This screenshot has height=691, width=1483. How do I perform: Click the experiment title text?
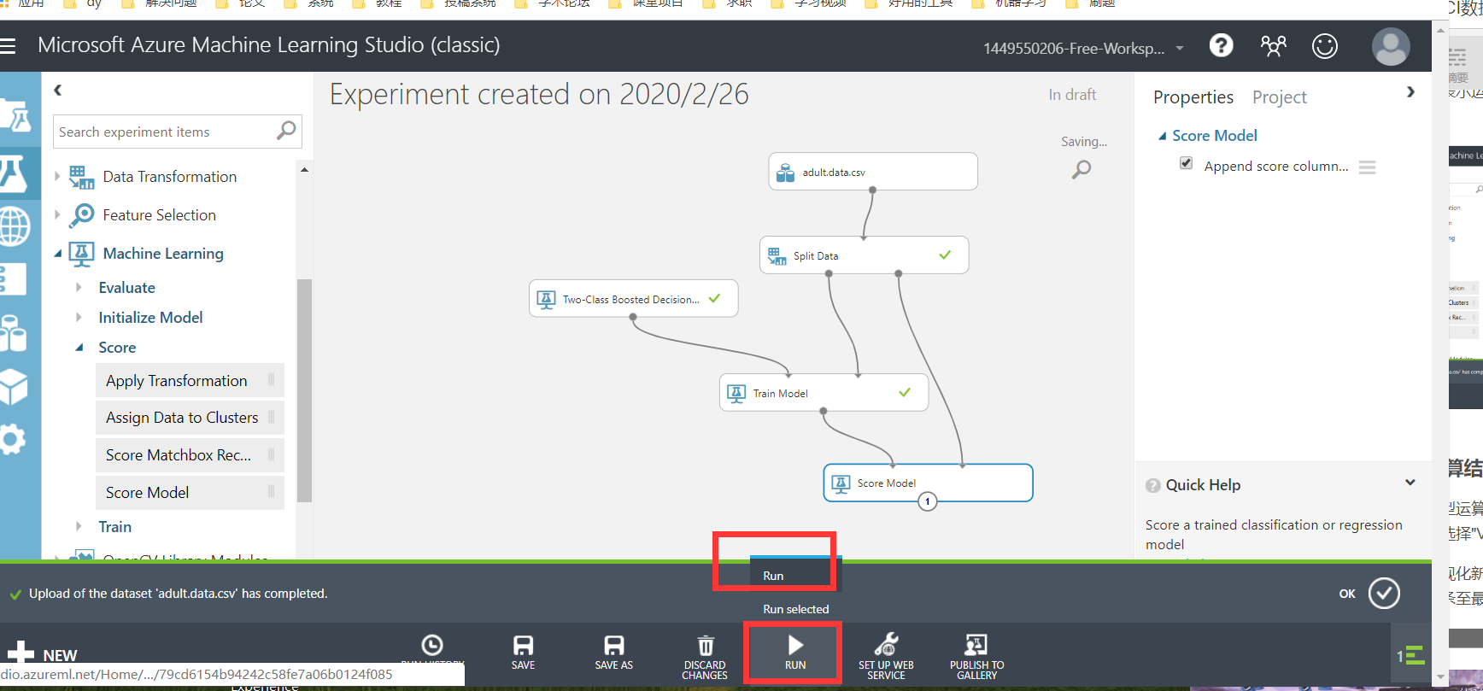point(539,94)
